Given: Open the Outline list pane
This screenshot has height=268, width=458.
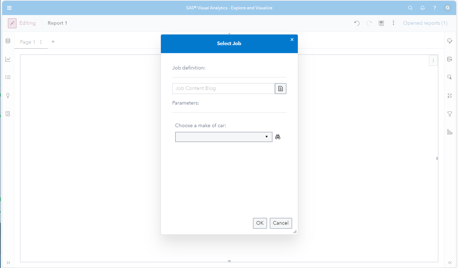Looking at the screenshot, I should (x=8, y=77).
